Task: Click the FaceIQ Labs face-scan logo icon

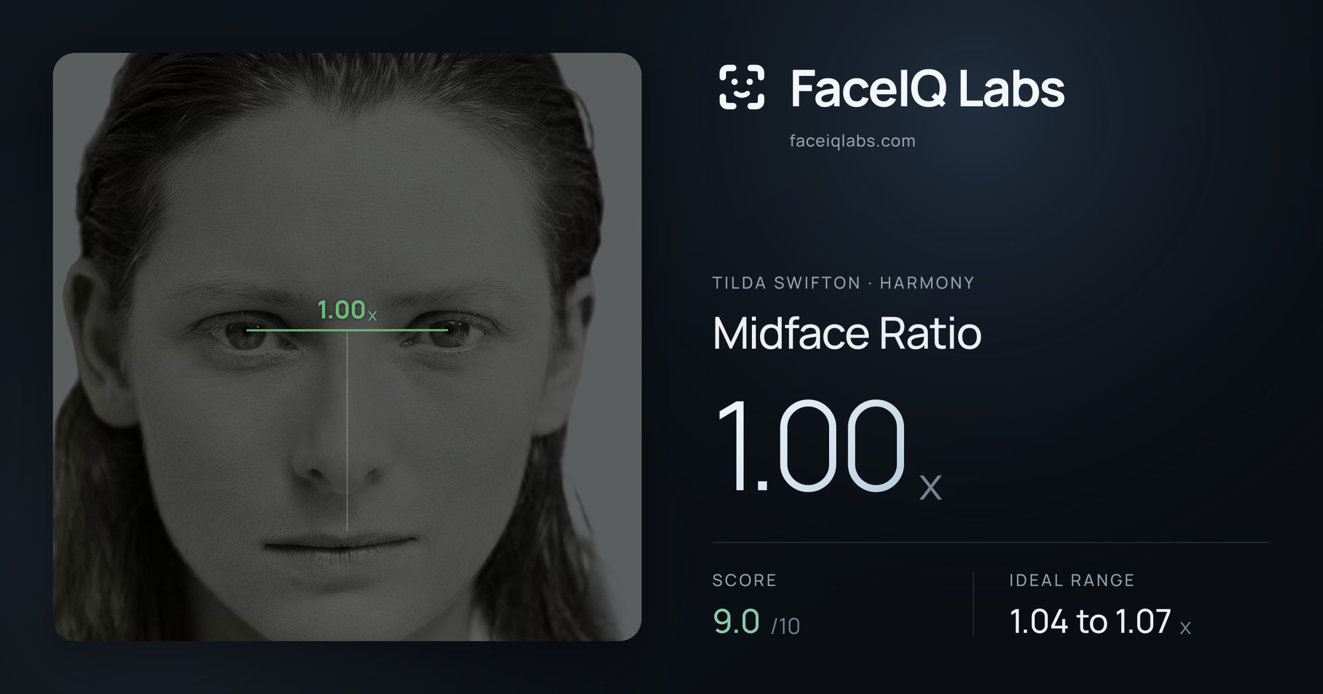Action: tap(741, 87)
